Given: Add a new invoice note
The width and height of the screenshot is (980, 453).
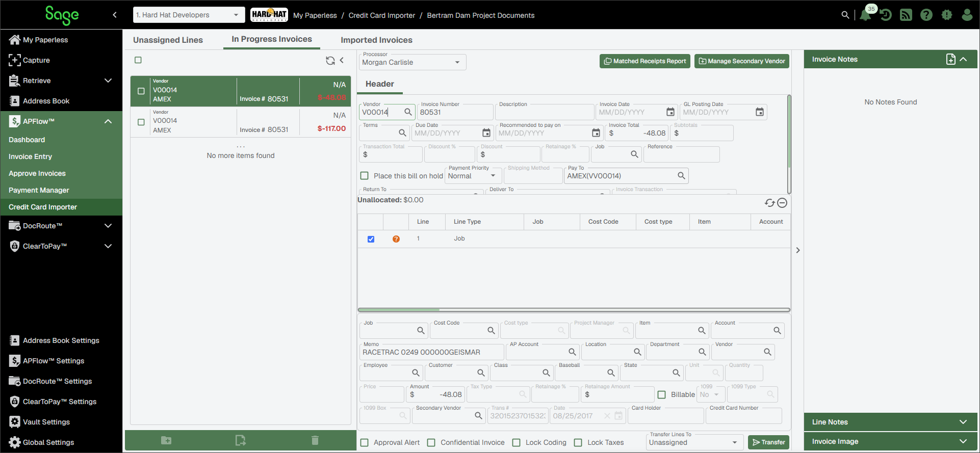Looking at the screenshot, I should [x=951, y=59].
